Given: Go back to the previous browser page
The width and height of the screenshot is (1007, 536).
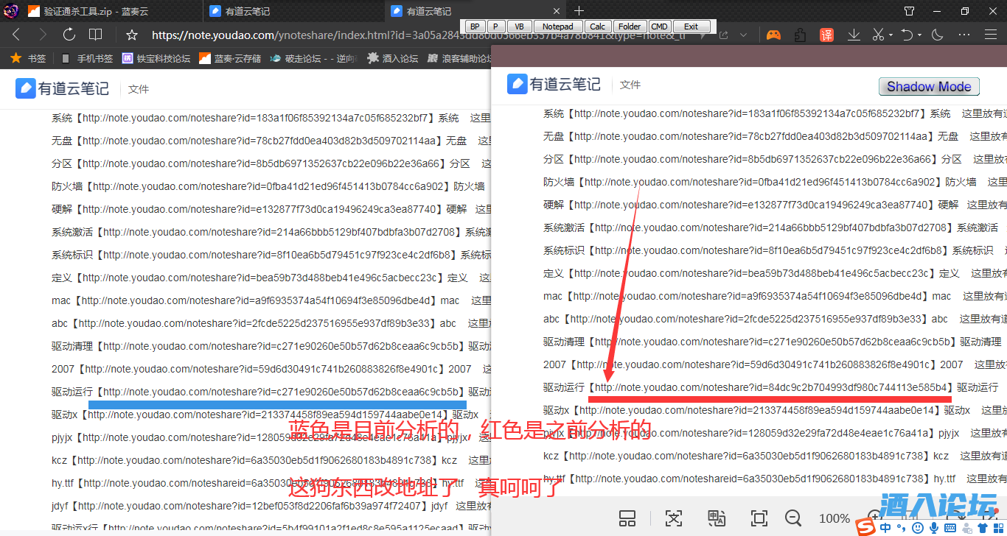Looking at the screenshot, I should coord(16,35).
